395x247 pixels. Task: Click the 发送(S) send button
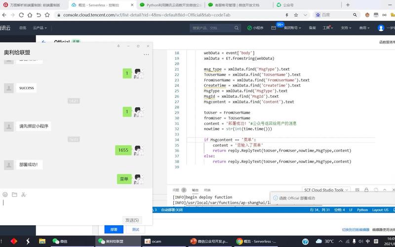(132, 220)
